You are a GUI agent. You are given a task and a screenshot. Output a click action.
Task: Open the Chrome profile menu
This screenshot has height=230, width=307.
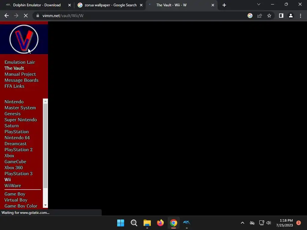[x=291, y=16]
